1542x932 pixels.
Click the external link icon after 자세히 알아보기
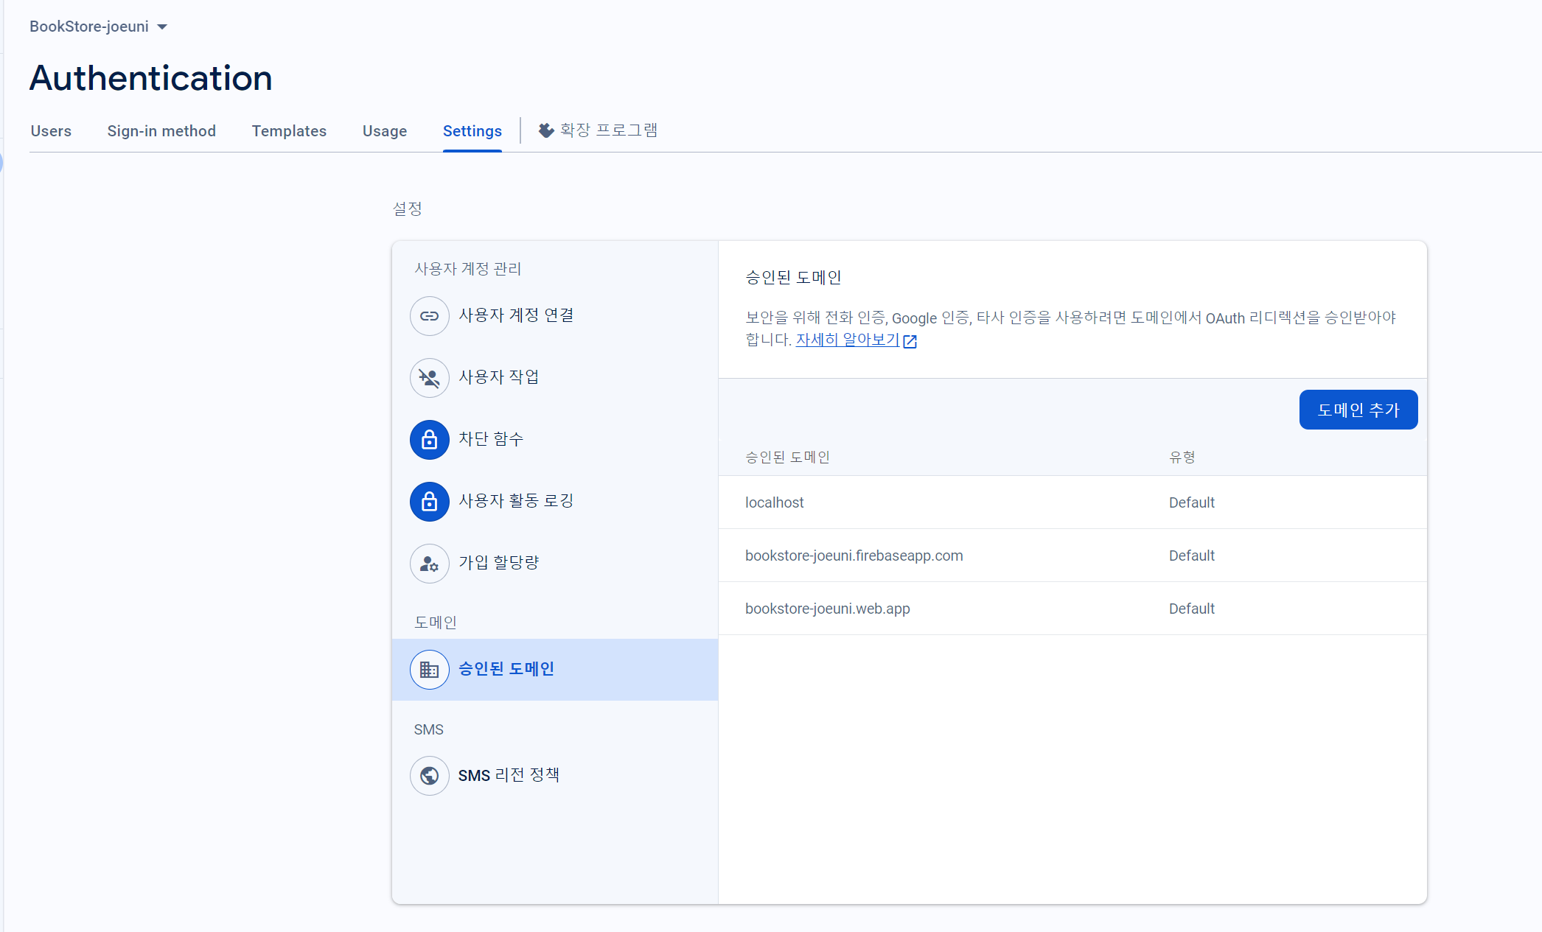pos(910,341)
